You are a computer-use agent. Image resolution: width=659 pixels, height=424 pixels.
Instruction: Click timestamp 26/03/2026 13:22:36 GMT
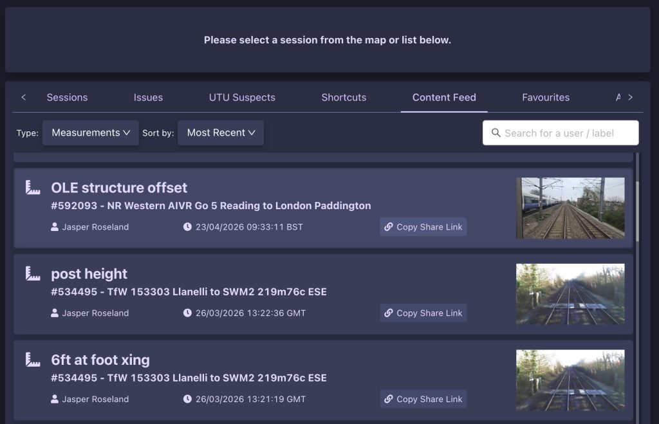(x=250, y=313)
